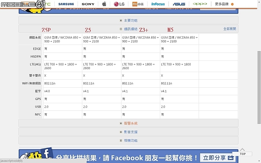
Task: Open the LG brand logo
Action: click(119, 4)
